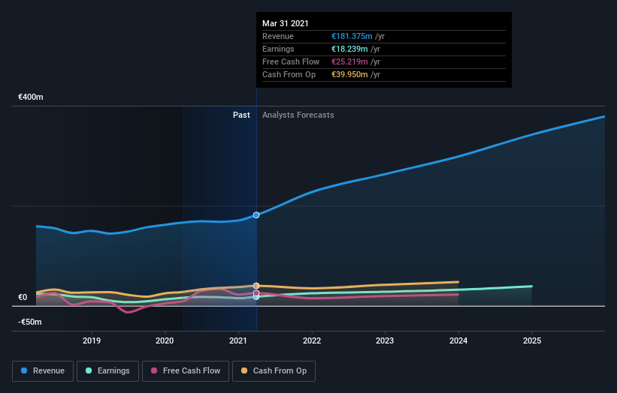617x393 pixels.
Task: Click the €25.219m free cash flow value
Action: tap(349, 61)
